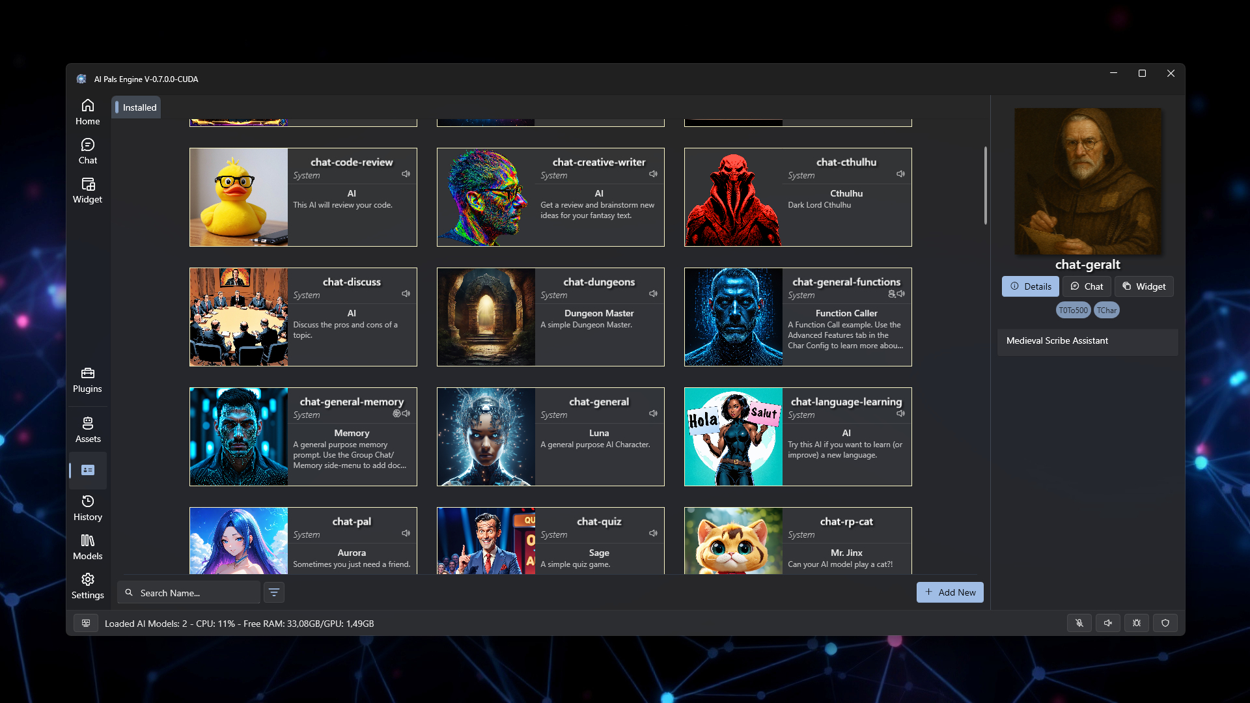1250x703 pixels.
Task: Select the Installed tab
Action: [137, 107]
